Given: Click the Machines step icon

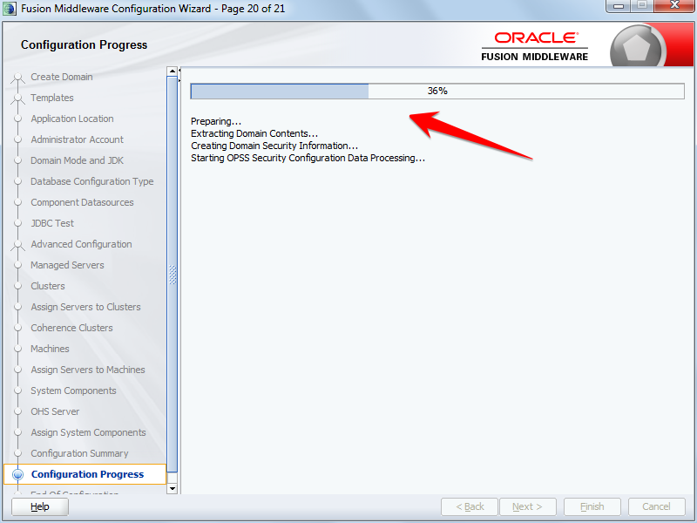Looking at the screenshot, I should 17,349.
